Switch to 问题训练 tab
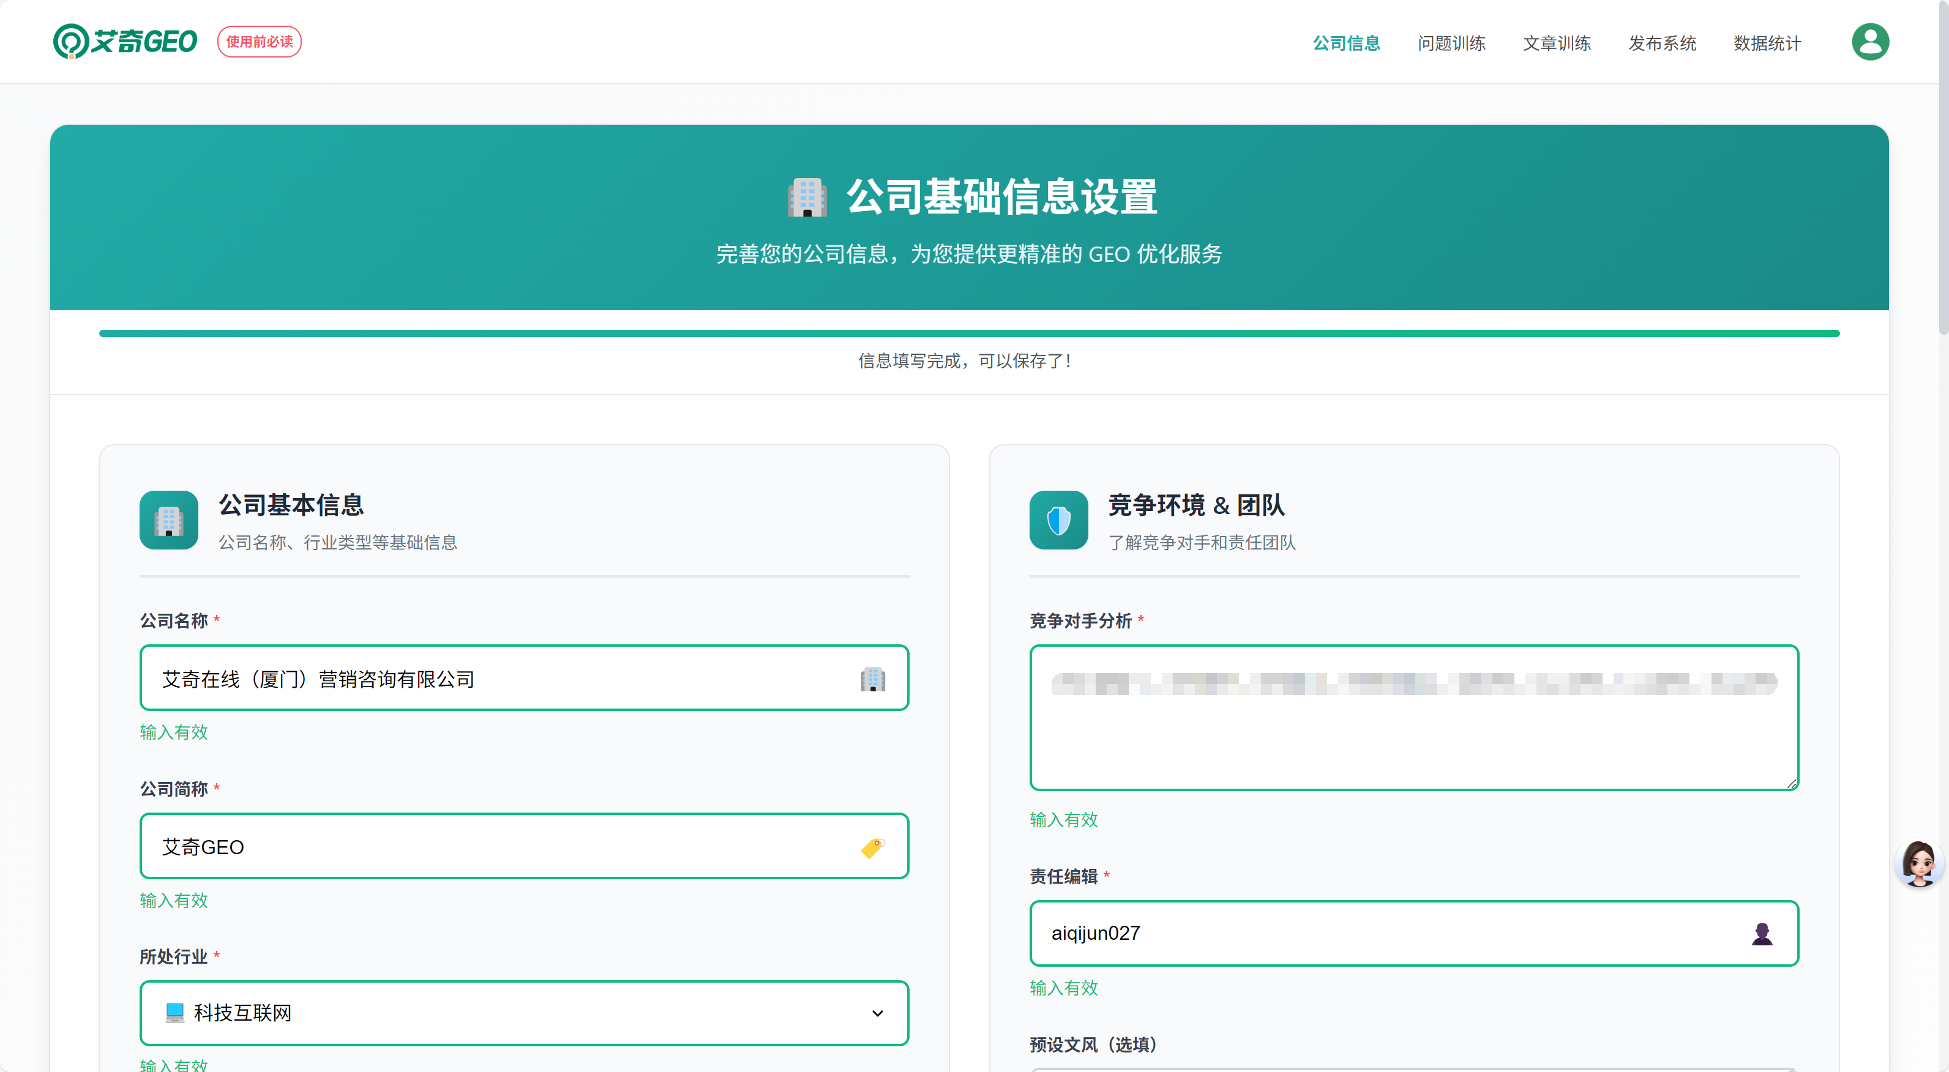This screenshot has width=1949, height=1072. point(1451,43)
